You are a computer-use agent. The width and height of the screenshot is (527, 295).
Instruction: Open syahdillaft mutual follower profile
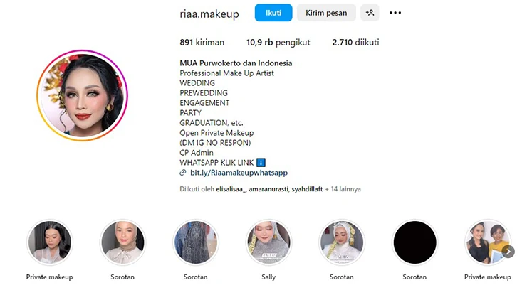pos(307,189)
